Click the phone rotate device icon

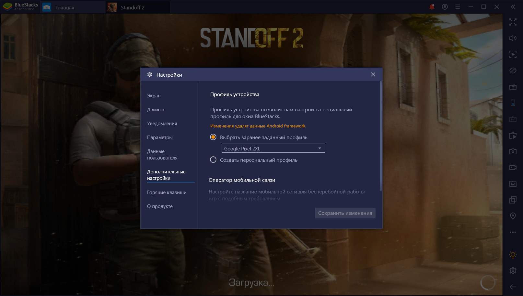coord(513,103)
